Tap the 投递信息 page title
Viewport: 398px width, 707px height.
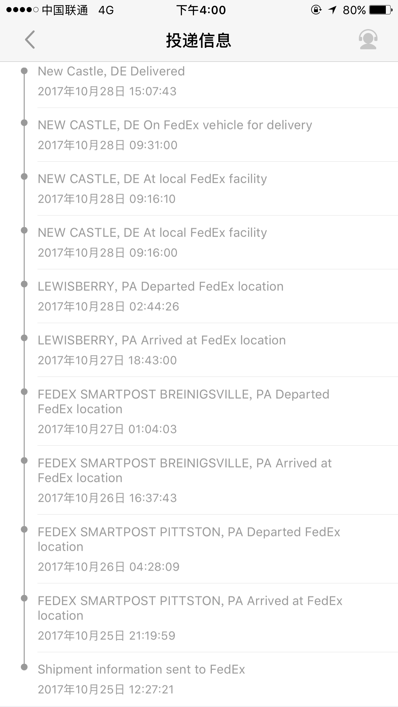199,40
